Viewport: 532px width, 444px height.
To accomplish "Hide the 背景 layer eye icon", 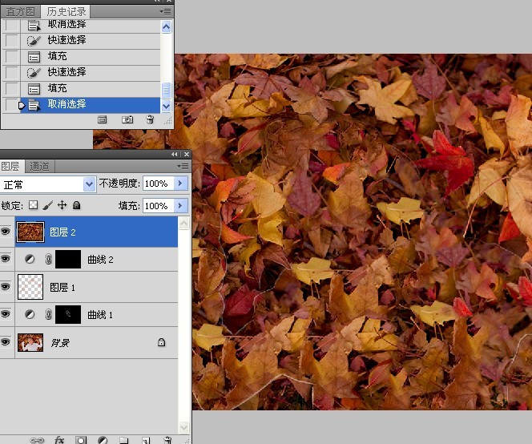I will [5, 342].
